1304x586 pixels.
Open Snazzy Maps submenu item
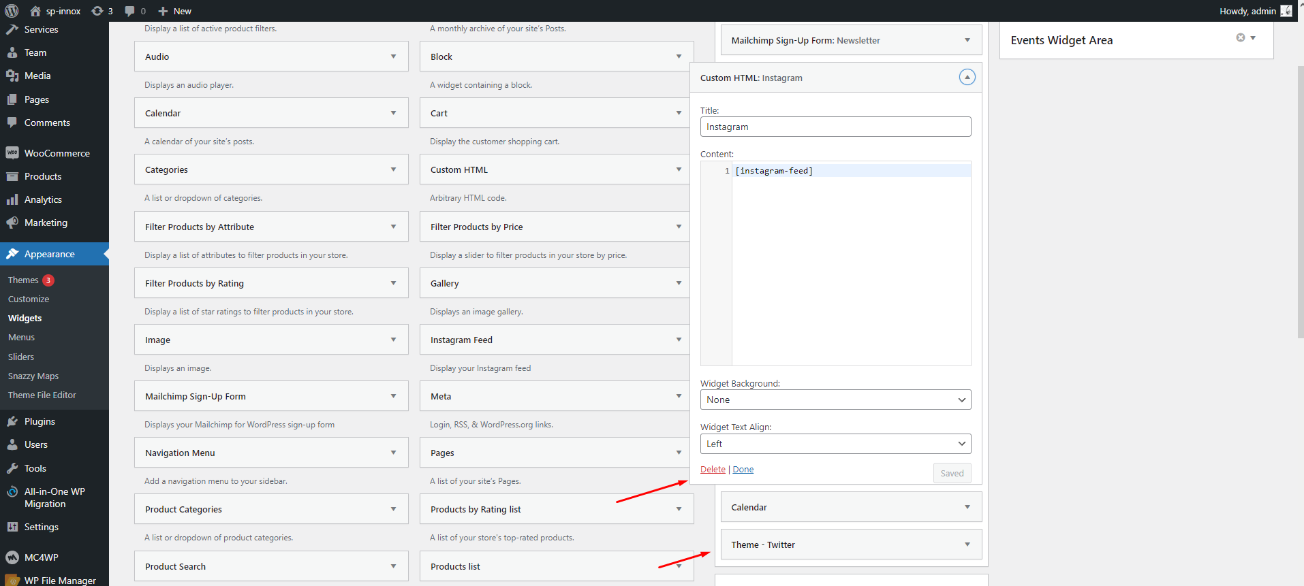click(33, 376)
